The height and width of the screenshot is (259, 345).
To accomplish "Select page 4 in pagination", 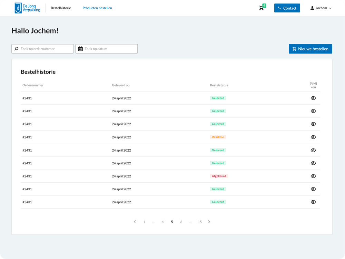I will point(162,222).
